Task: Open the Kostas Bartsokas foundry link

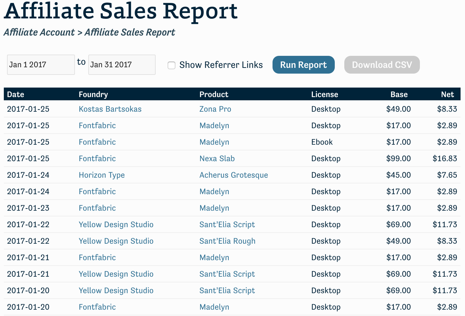Action: 110,109
